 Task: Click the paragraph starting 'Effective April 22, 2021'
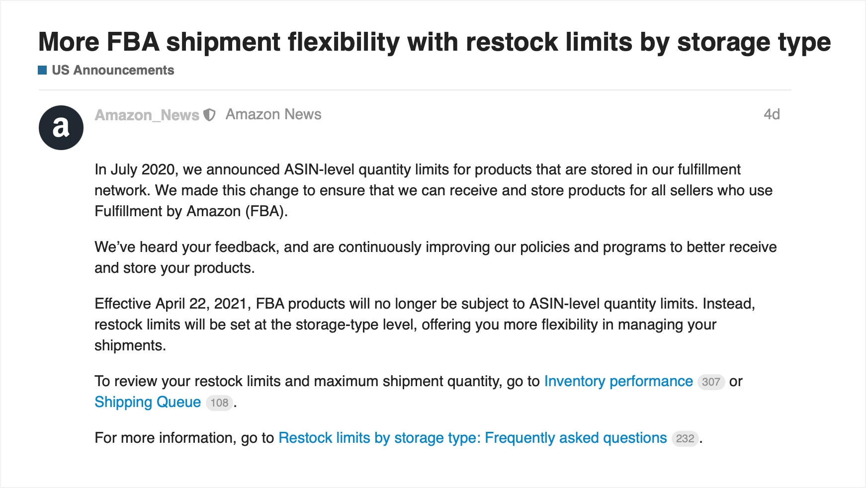pyautogui.click(x=425, y=325)
